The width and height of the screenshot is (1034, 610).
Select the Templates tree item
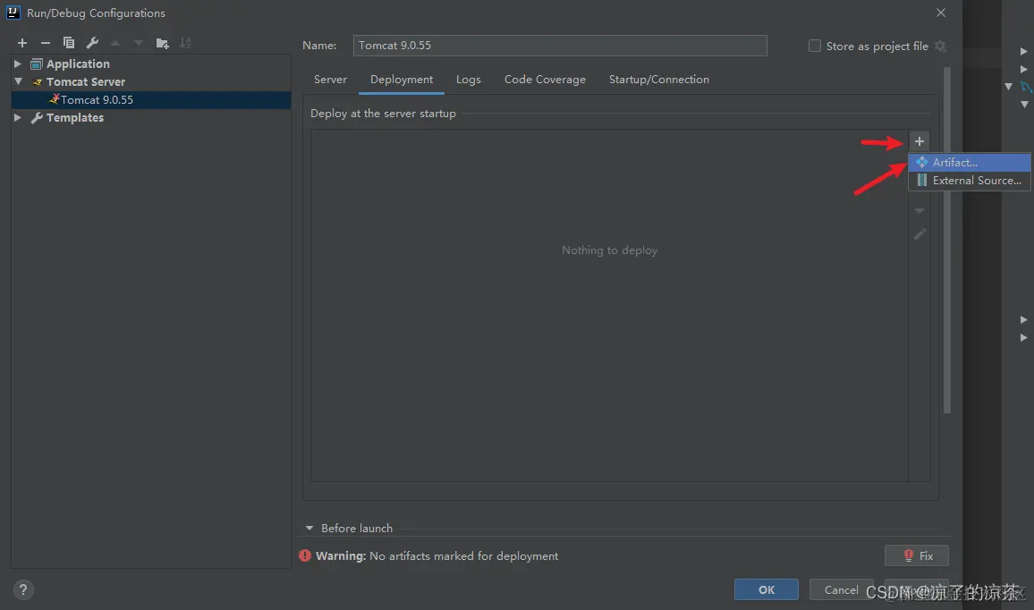click(x=74, y=117)
